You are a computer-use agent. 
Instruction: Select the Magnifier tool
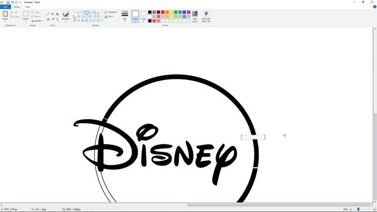coord(57,19)
